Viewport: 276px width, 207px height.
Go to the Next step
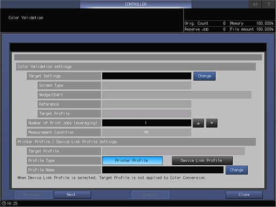tap(73, 195)
